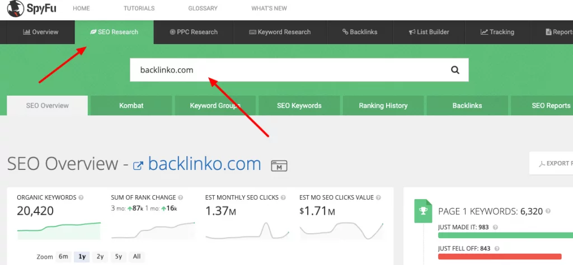
Task: Click the 3 mo rank change 87k value
Action: (135, 209)
